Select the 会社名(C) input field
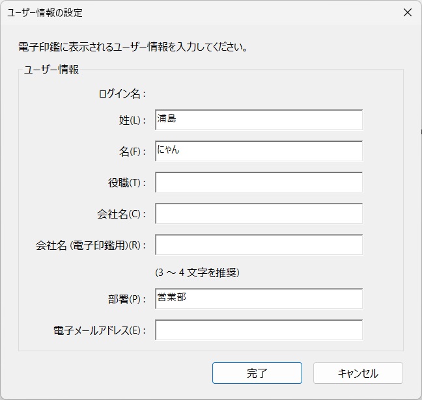 pyautogui.click(x=259, y=213)
